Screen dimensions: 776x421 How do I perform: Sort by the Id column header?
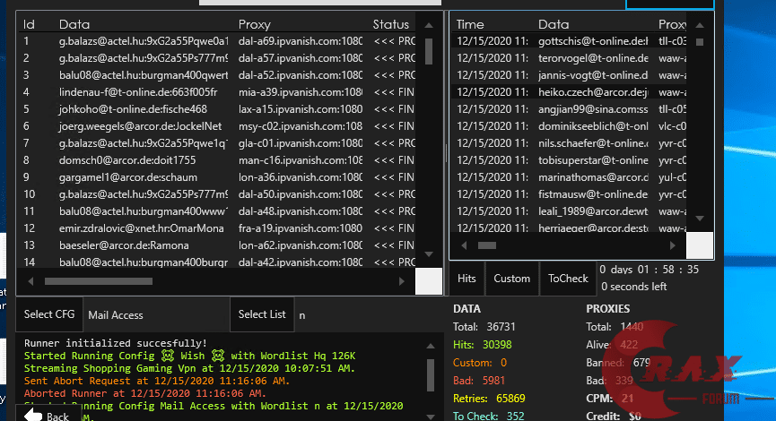pyautogui.click(x=29, y=24)
